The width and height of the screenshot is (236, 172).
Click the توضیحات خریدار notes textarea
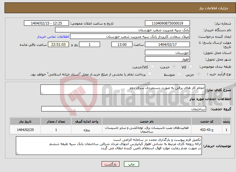tap(109, 146)
